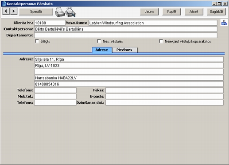
Task: Open the app icon in title bar
Action: [x=4, y=4]
